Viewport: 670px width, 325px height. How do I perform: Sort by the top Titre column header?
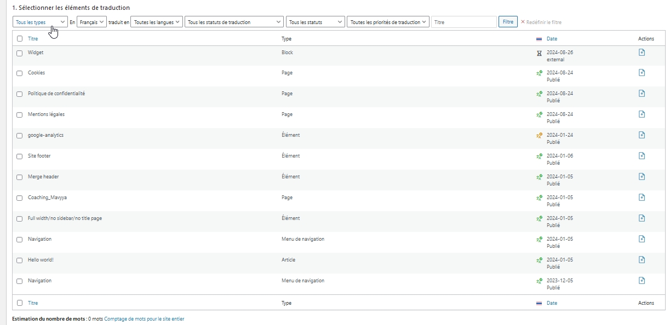pos(33,39)
